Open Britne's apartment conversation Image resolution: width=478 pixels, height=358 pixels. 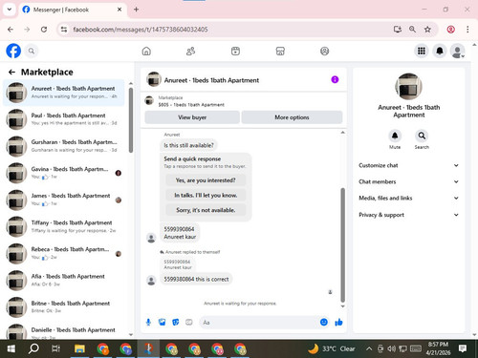tap(64, 307)
